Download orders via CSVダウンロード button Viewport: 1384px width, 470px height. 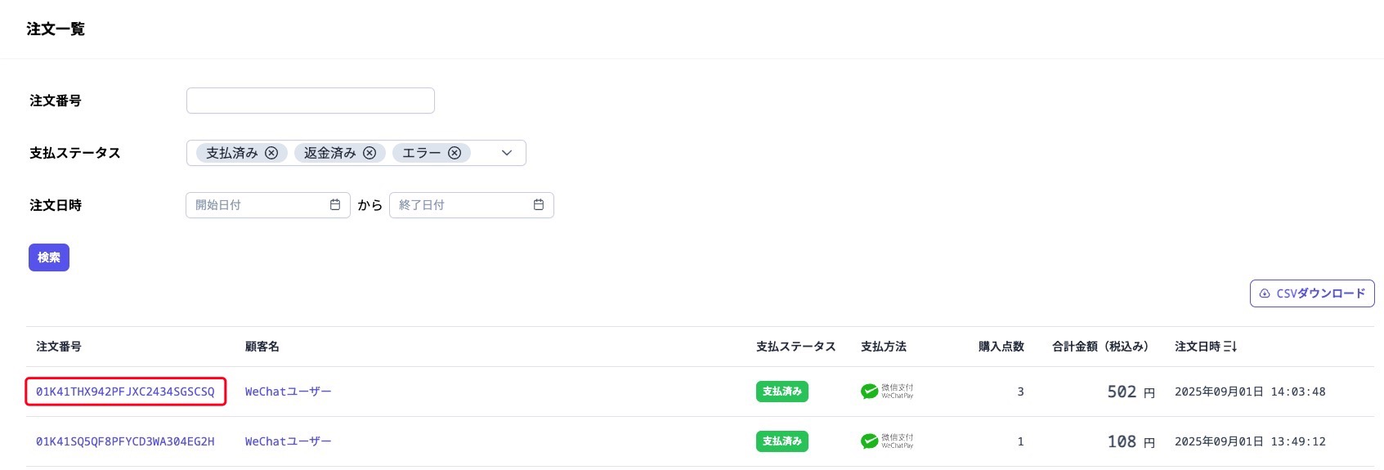point(1312,293)
